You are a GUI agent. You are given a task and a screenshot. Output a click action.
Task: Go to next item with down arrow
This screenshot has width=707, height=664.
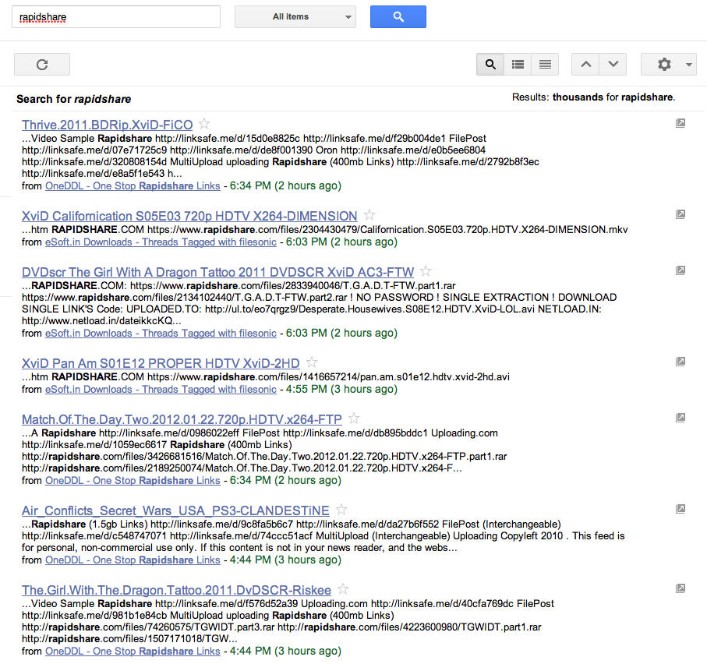[x=613, y=65]
